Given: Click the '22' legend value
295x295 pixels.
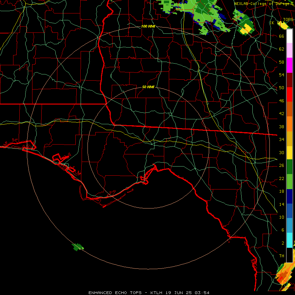Looking at the screenshot, I should click(282, 178).
